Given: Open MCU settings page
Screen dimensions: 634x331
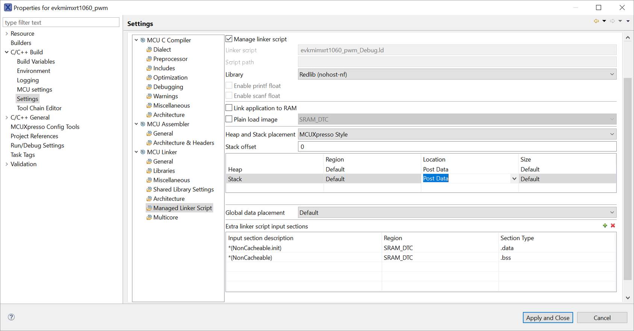Looking at the screenshot, I should (x=35, y=90).
